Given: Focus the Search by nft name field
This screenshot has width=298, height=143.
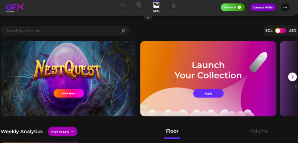Looking at the screenshot, I should [66, 31].
